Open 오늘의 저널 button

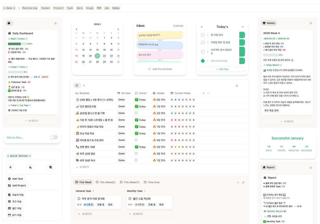point(16,195)
